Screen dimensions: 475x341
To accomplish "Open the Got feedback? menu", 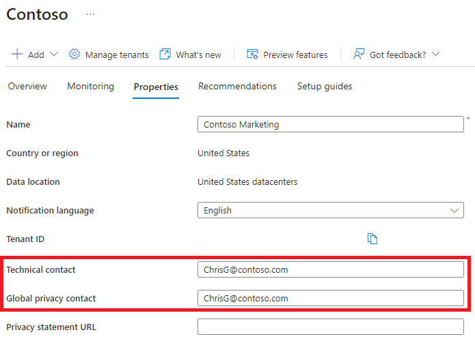I will coord(398,55).
